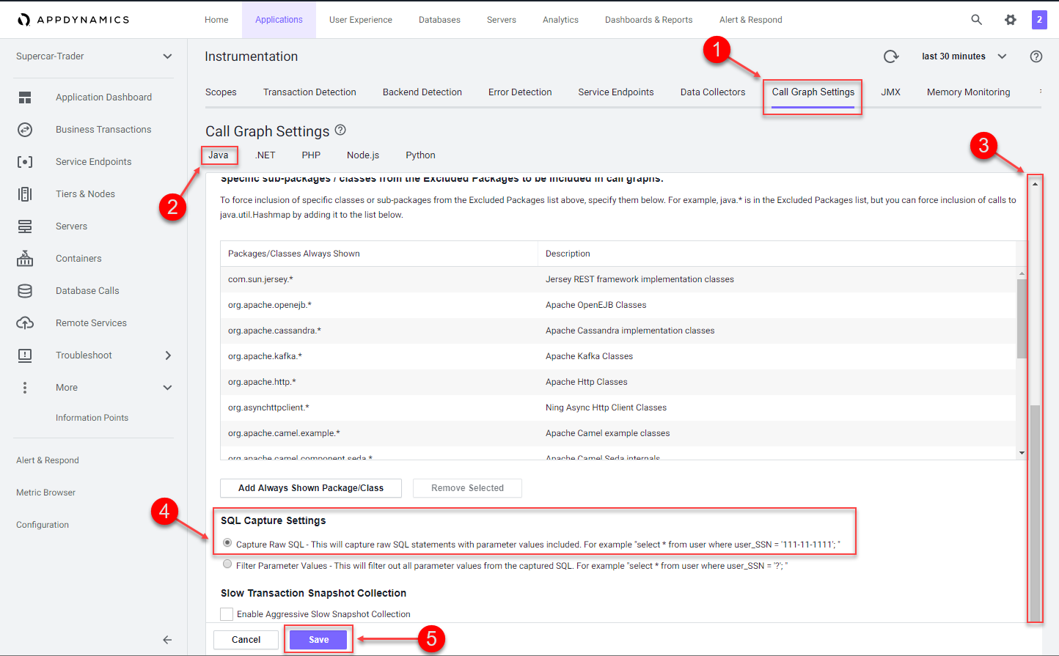Select Filter Parameter Values radio button
This screenshot has width=1059, height=656.
(227, 564)
